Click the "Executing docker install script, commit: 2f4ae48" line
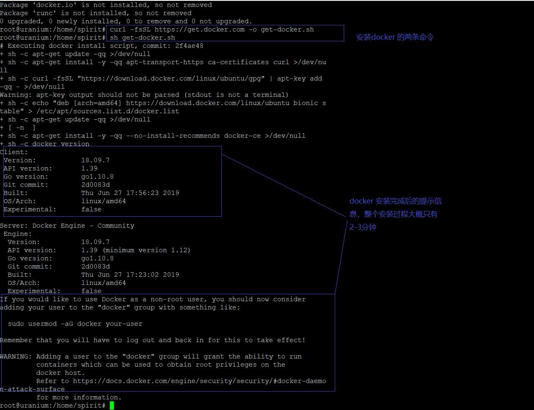The height and width of the screenshot is (410, 534). (102, 46)
